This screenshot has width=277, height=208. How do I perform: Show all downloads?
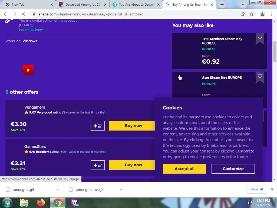pos(256,189)
